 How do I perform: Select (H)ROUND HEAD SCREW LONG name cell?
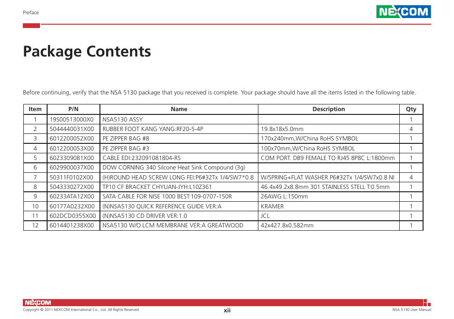pos(178,177)
